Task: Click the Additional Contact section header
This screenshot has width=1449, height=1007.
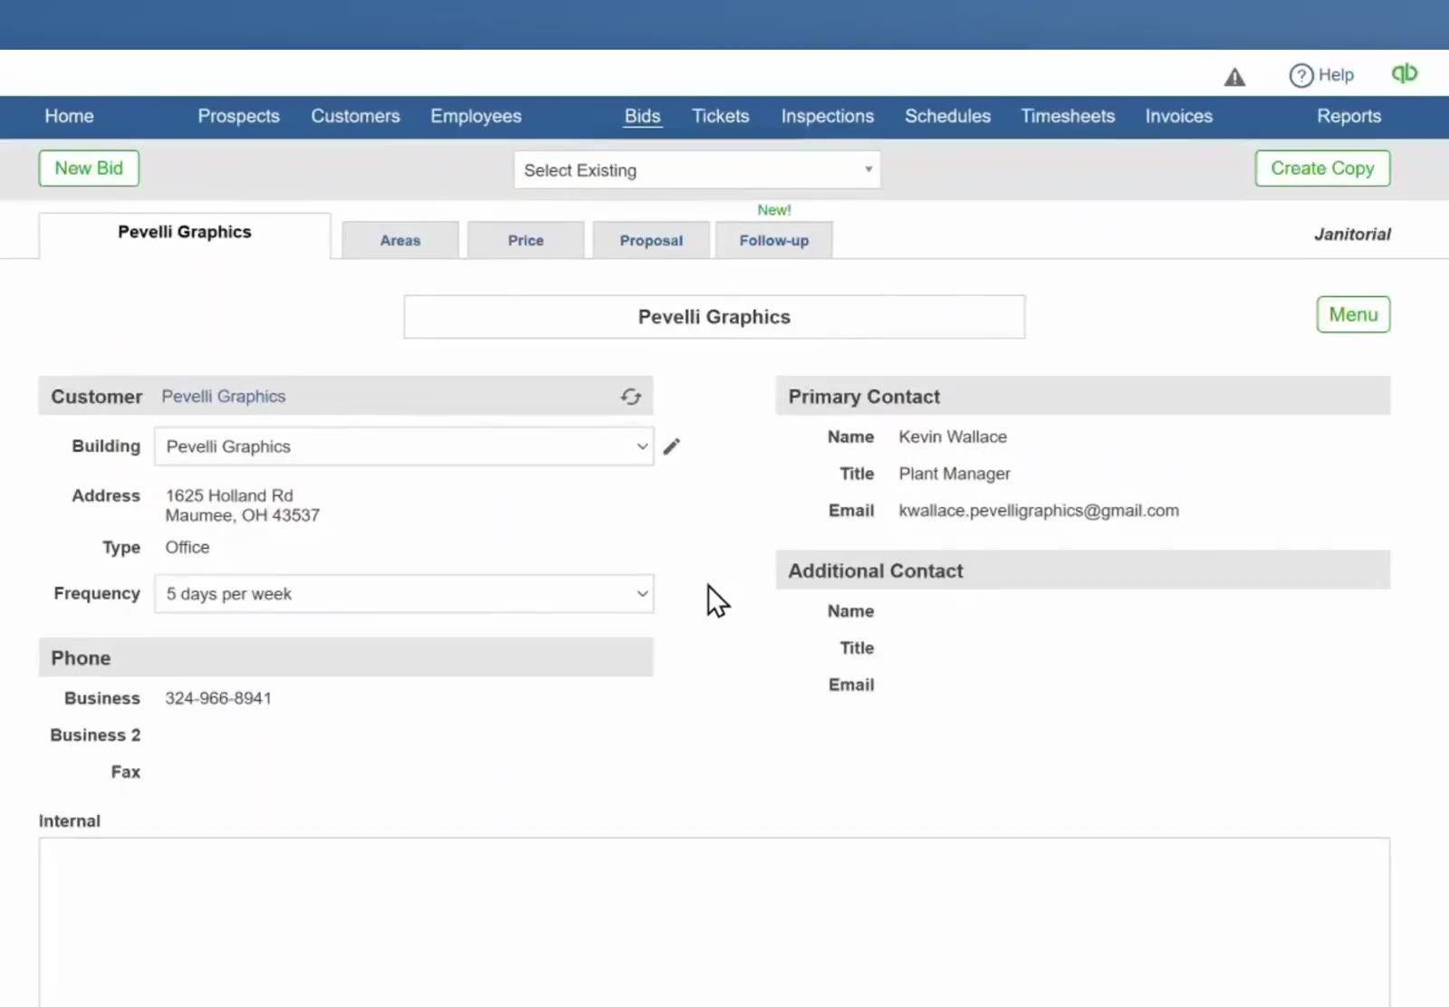Action: click(x=1083, y=571)
